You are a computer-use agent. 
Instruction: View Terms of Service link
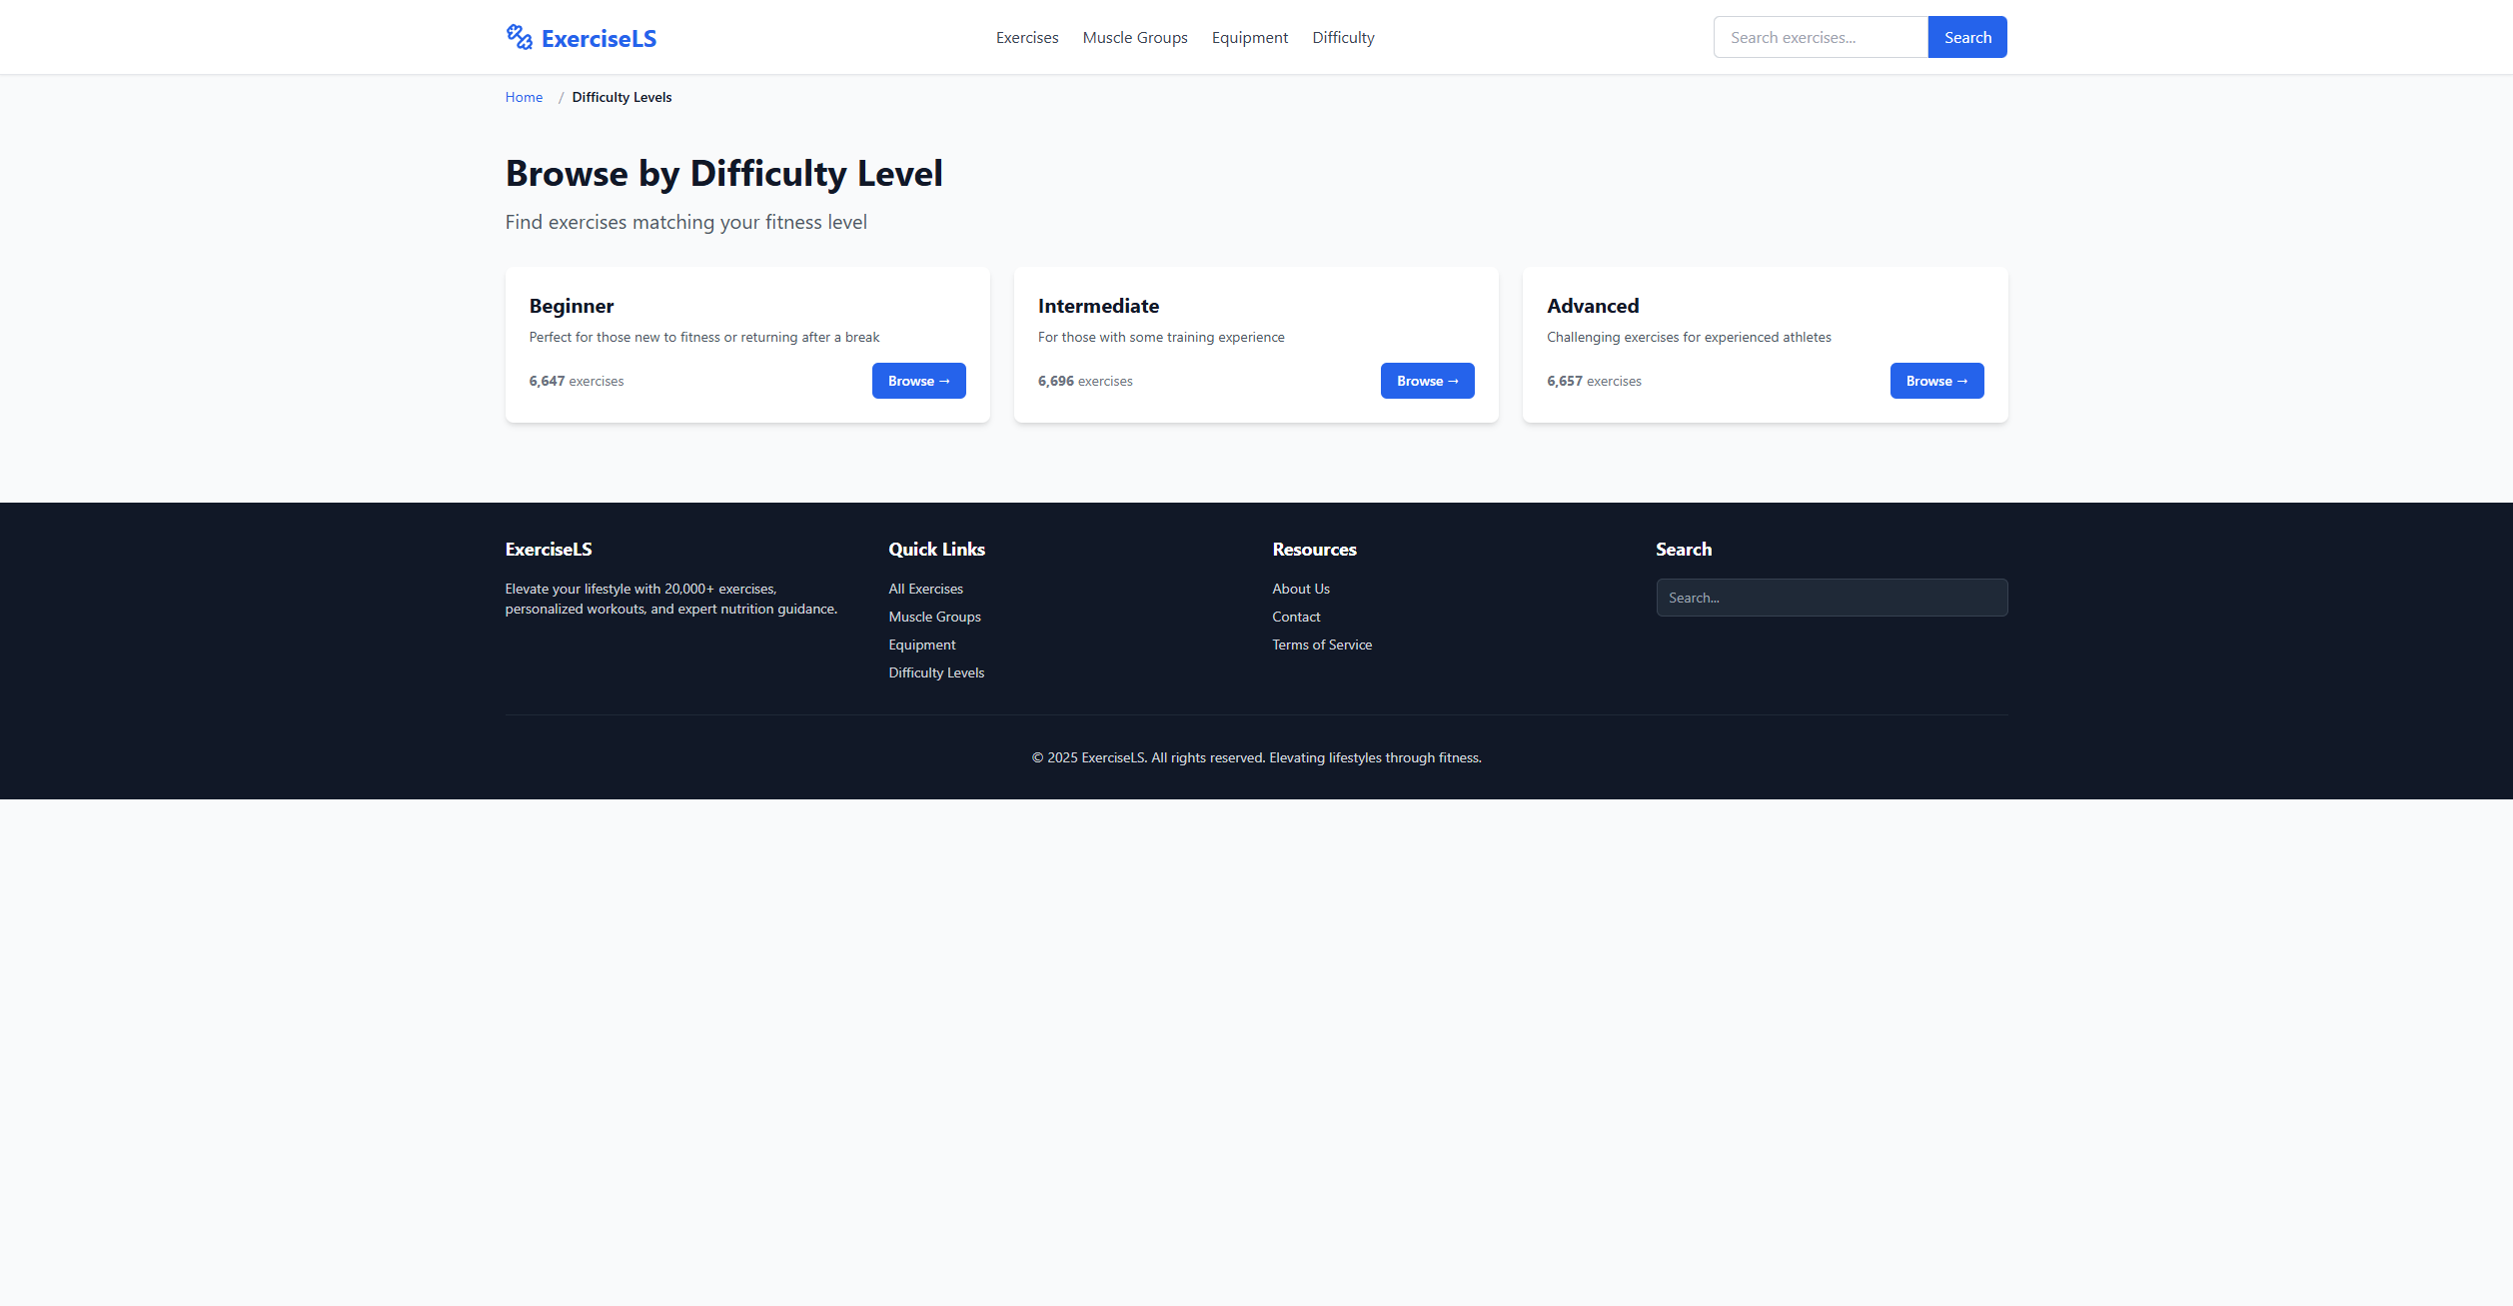[x=1321, y=645]
